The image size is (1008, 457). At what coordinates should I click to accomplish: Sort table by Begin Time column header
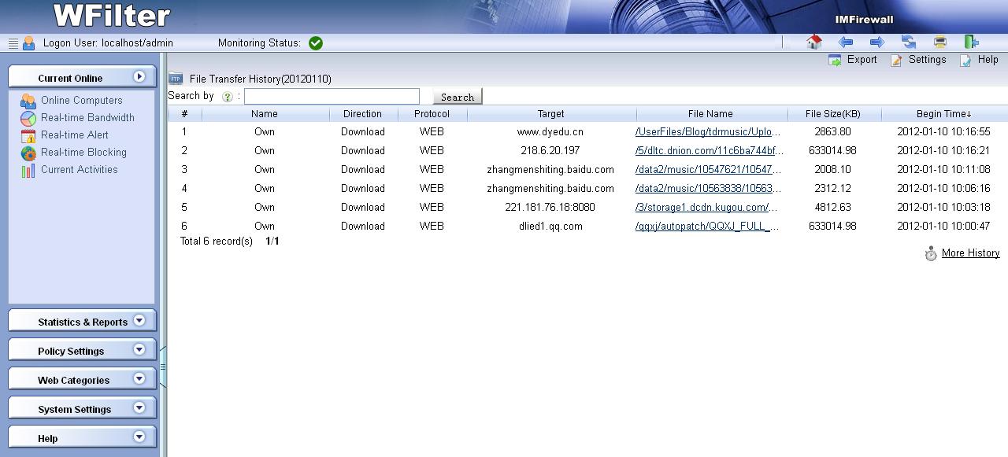click(x=943, y=114)
